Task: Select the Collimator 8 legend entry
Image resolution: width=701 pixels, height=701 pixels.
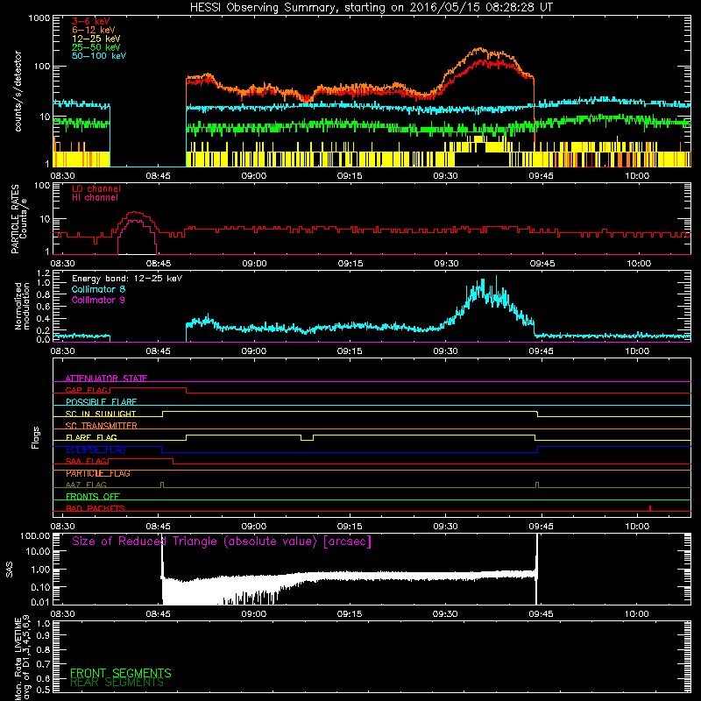Action: [x=98, y=289]
